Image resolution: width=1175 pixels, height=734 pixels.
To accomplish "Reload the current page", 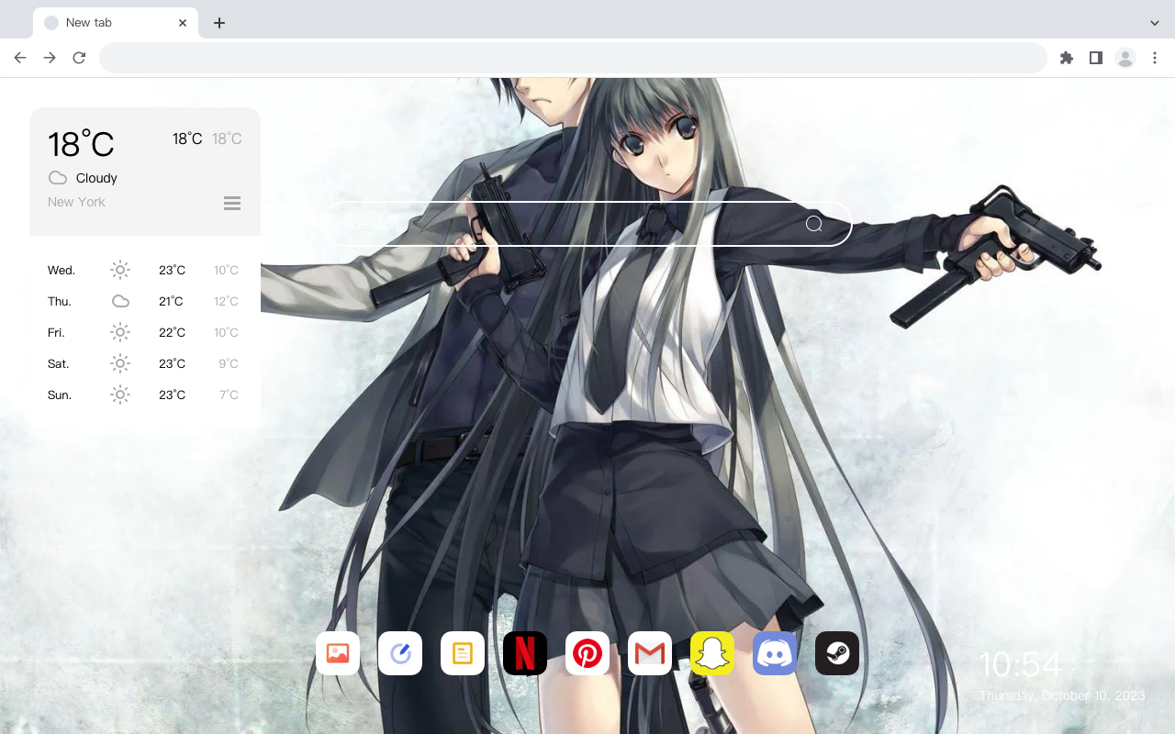I will coord(79,58).
